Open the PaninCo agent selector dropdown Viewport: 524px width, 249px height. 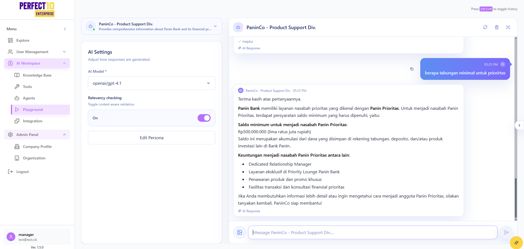click(x=151, y=26)
